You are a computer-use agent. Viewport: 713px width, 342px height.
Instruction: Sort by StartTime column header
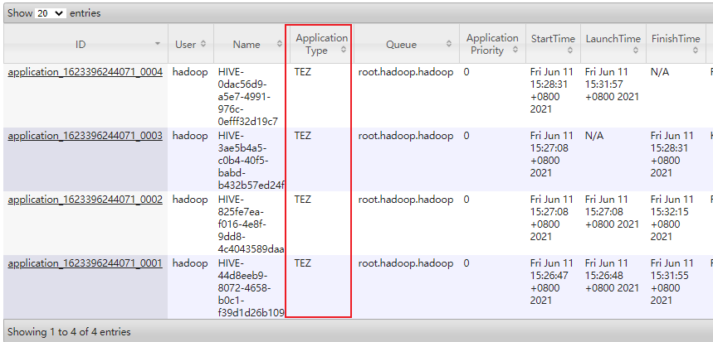(554, 44)
